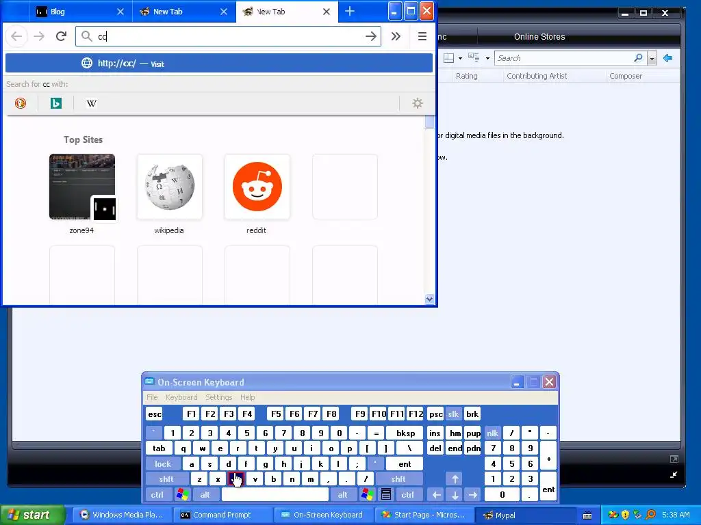This screenshot has height=525, width=701.
Task: Open a new tab with the plus button
Action: pos(350,12)
